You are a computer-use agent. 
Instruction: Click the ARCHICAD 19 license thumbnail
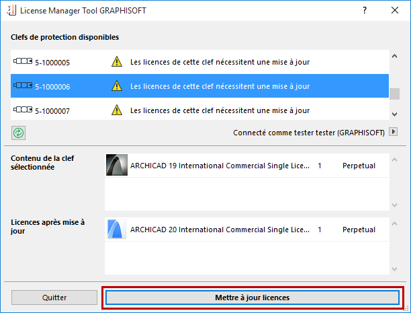pos(117,165)
